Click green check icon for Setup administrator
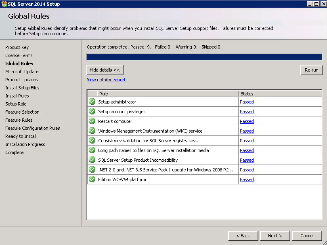The image size is (327, 245). click(92, 102)
